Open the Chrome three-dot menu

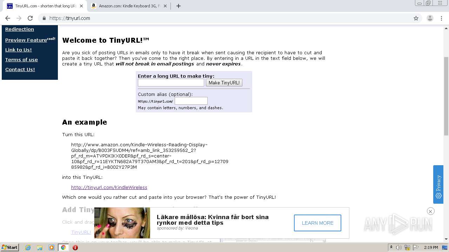441,18
